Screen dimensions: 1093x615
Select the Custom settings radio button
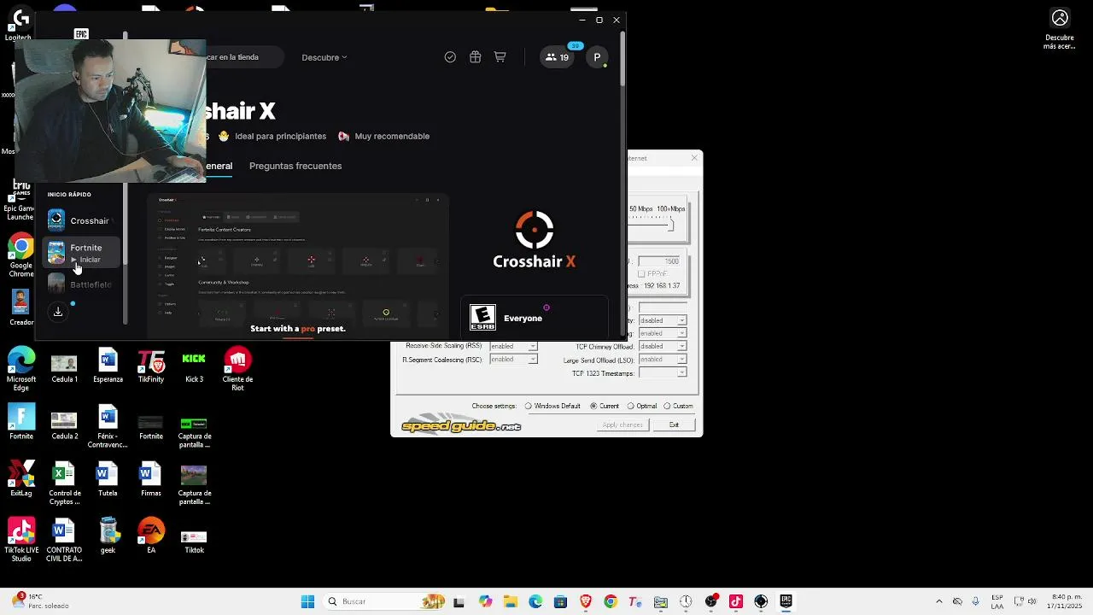(x=678, y=406)
